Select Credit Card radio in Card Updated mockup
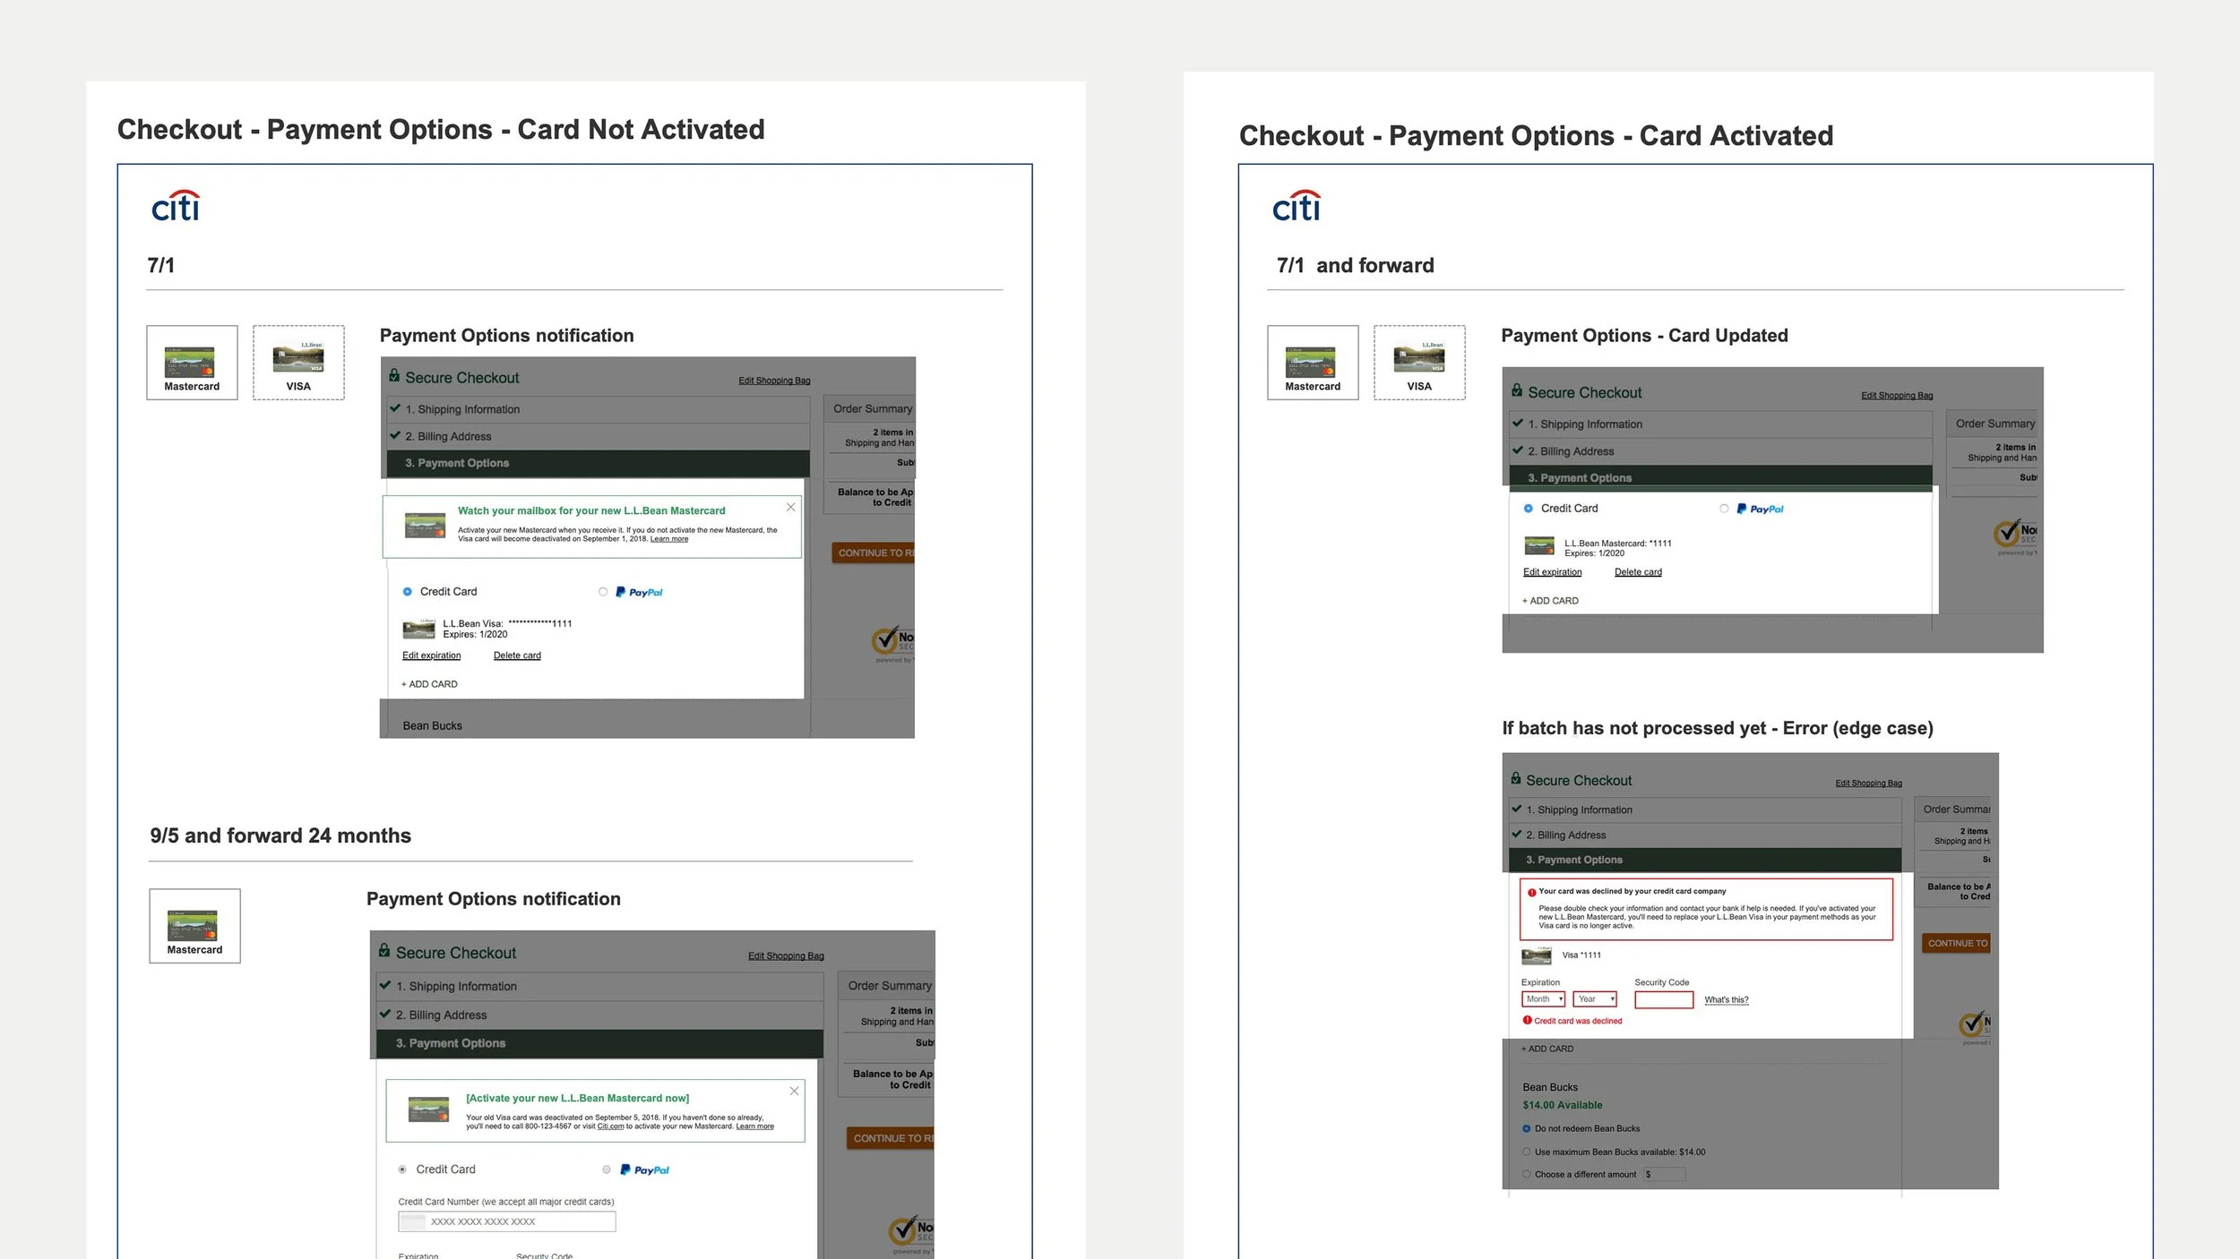Viewport: 2240px width, 1259px height. [x=1529, y=509]
